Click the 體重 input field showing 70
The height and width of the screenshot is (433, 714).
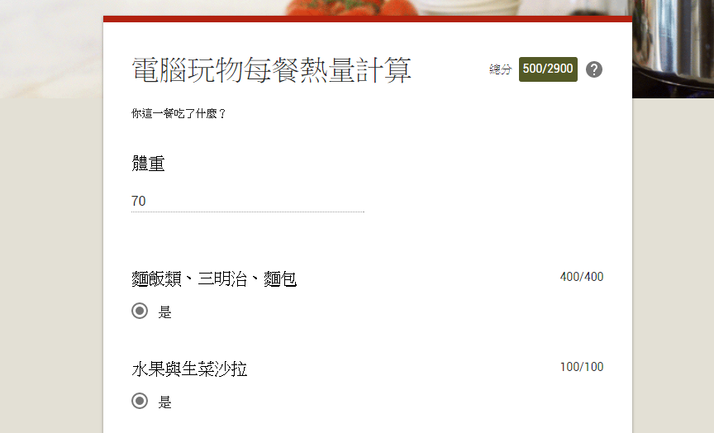248,202
